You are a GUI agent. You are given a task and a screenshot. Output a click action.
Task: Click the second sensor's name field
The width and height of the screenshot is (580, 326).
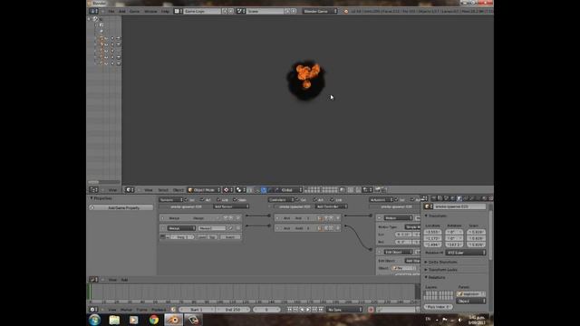pyautogui.click(x=211, y=228)
